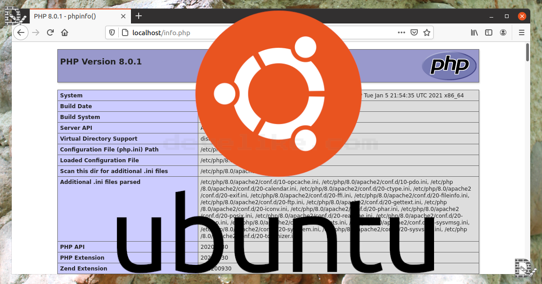This screenshot has width=542, height=284.
Task: Select the 'Virtual Directory Support' label
Action: 98,139
